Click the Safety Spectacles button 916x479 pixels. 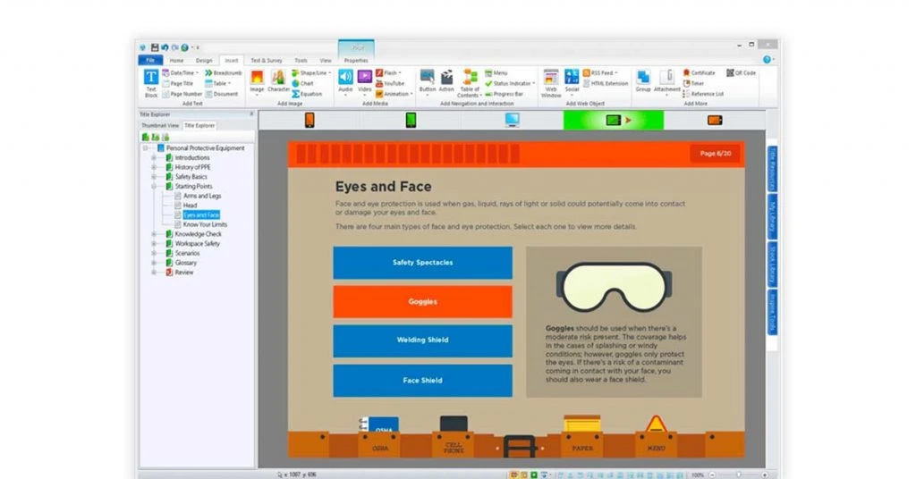[x=423, y=263]
